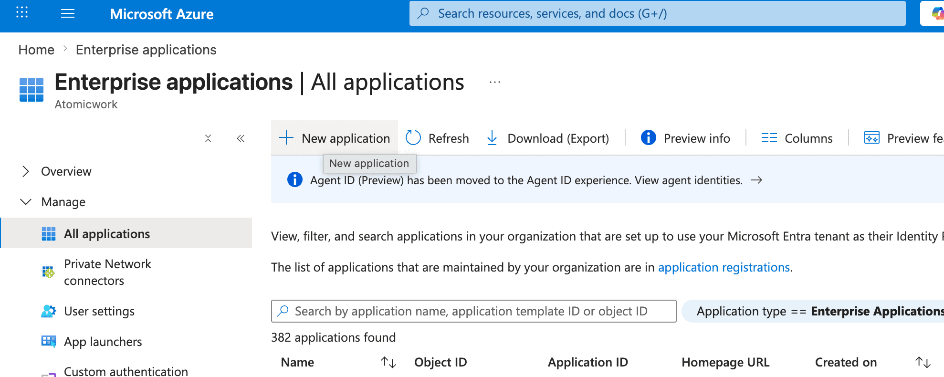Image resolution: width=944 pixels, height=377 pixels.
Task: Click the New application toolbar button
Action: pyautogui.click(x=335, y=137)
